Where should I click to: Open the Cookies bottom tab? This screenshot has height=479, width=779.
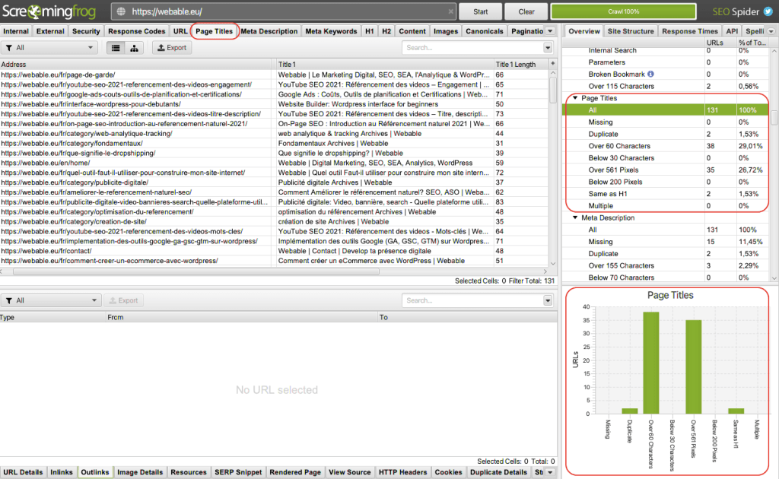click(448, 472)
